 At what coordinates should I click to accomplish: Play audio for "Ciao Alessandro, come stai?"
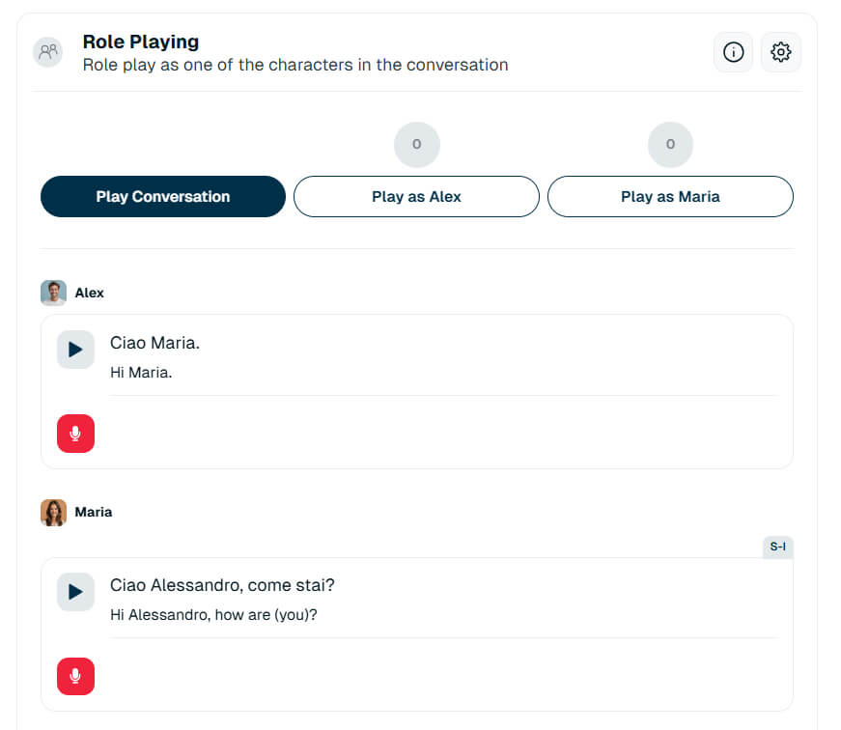click(75, 592)
